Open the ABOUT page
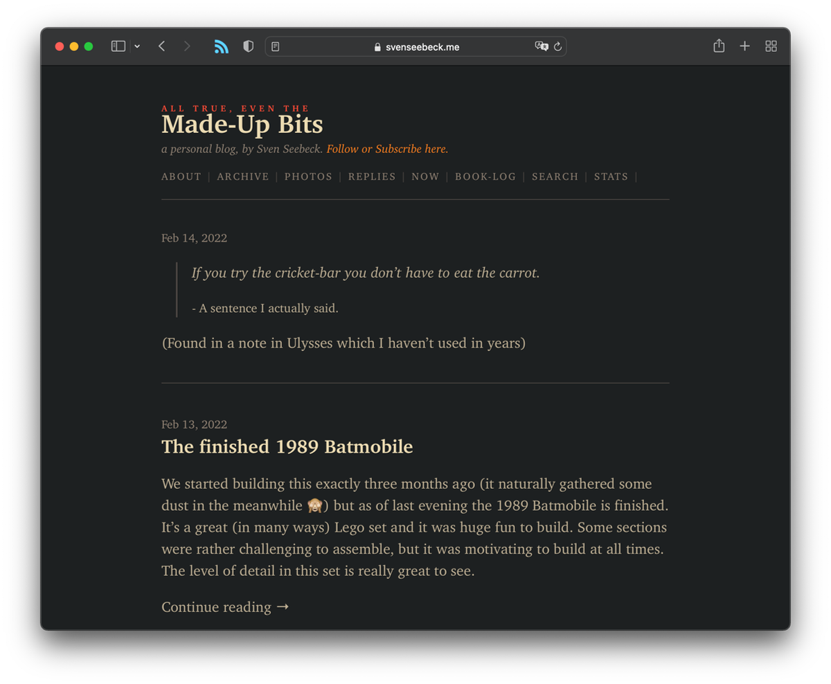This screenshot has height=684, width=831. pos(181,177)
